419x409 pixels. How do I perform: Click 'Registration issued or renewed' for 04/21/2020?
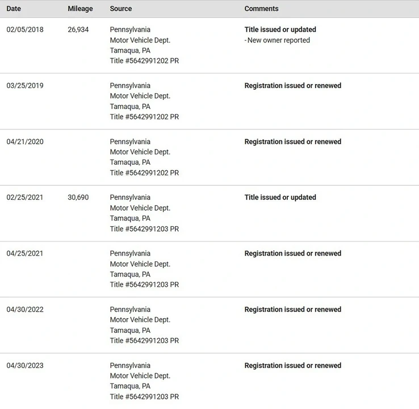tap(292, 141)
